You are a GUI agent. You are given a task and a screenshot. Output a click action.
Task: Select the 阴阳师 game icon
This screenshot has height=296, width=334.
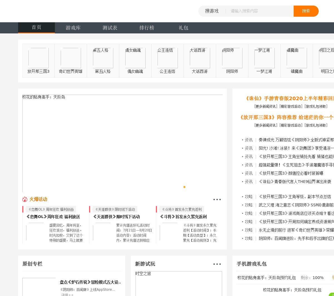tap(232, 58)
